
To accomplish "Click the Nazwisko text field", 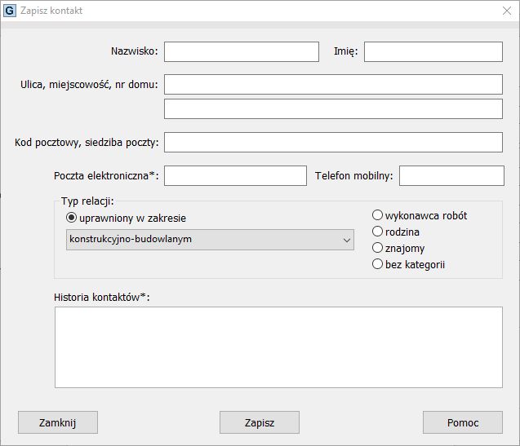I will (241, 51).
